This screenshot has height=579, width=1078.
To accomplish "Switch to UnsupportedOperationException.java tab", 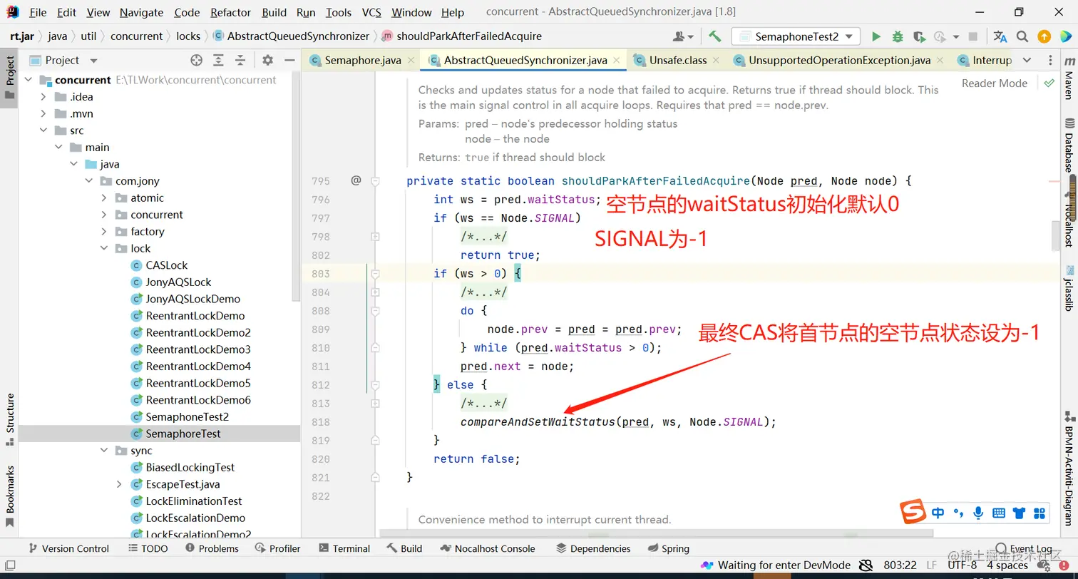I will click(840, 61).
